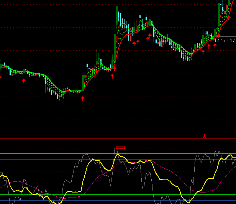
Task: Click the thick pink horizontal indicator line
Action: [x=38, y=154]
